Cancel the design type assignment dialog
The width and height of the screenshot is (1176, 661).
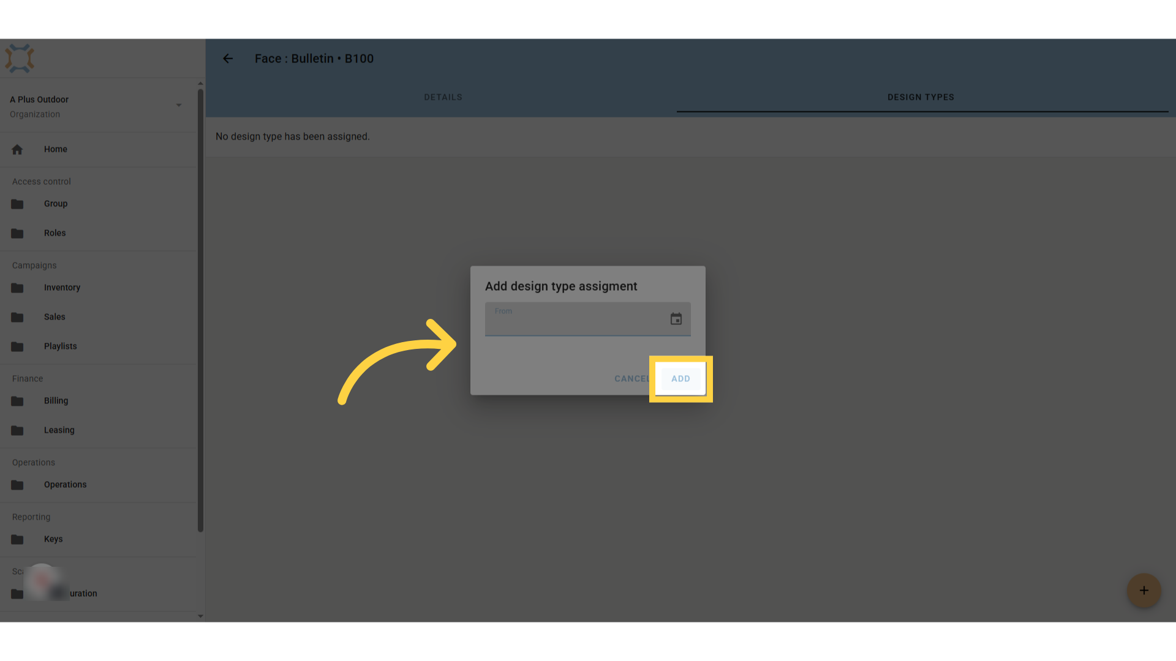coord(633,379)
